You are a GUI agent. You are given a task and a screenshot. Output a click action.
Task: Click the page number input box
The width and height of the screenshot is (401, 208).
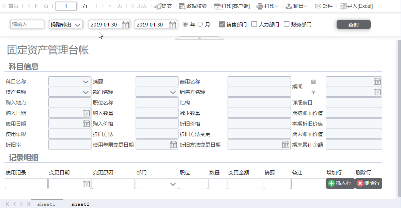[66, 6]
